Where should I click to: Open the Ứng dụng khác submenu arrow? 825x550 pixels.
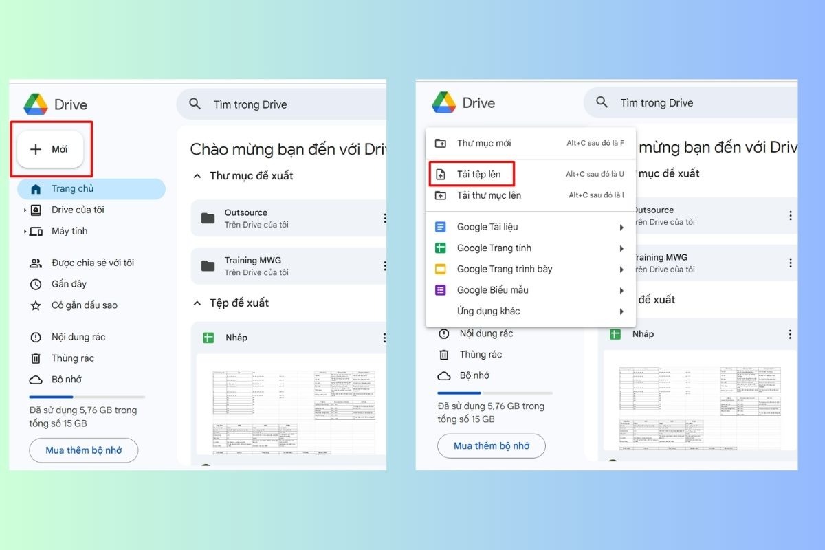coord(621,311)
